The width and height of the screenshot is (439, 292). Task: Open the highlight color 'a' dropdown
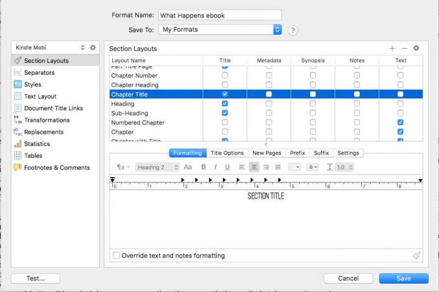coord(313,167)
